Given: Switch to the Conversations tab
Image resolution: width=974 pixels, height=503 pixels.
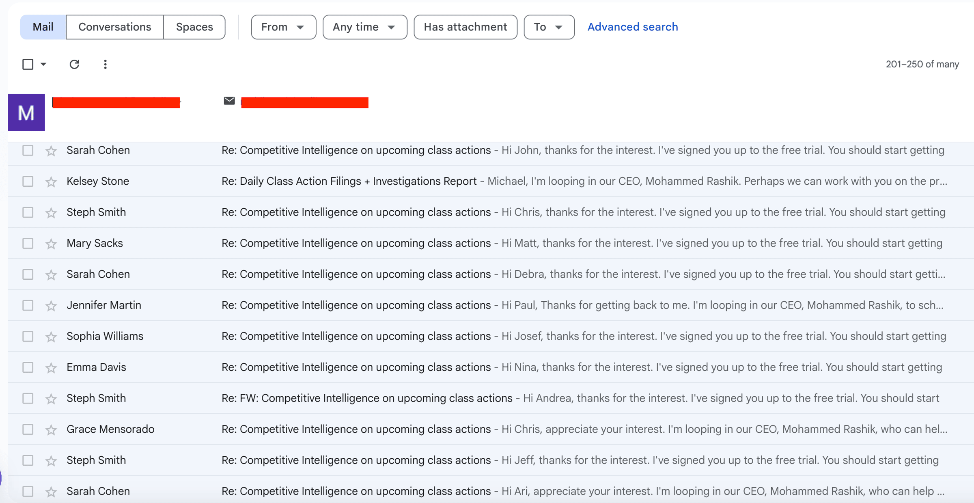Looking at the screenshot, I should (114, 27).
